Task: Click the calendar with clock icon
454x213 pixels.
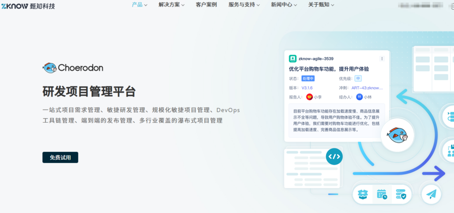Action: tap(382, 194)
